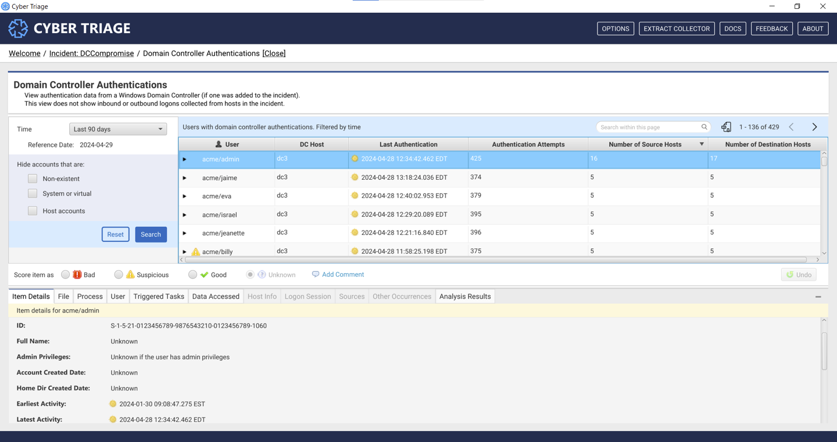Click warning icon beside acme/billy
Screen dimensions: 837x442
tap(196, 252)
